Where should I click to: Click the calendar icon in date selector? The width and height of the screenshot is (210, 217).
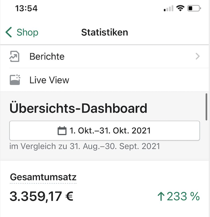coord(62,130)
